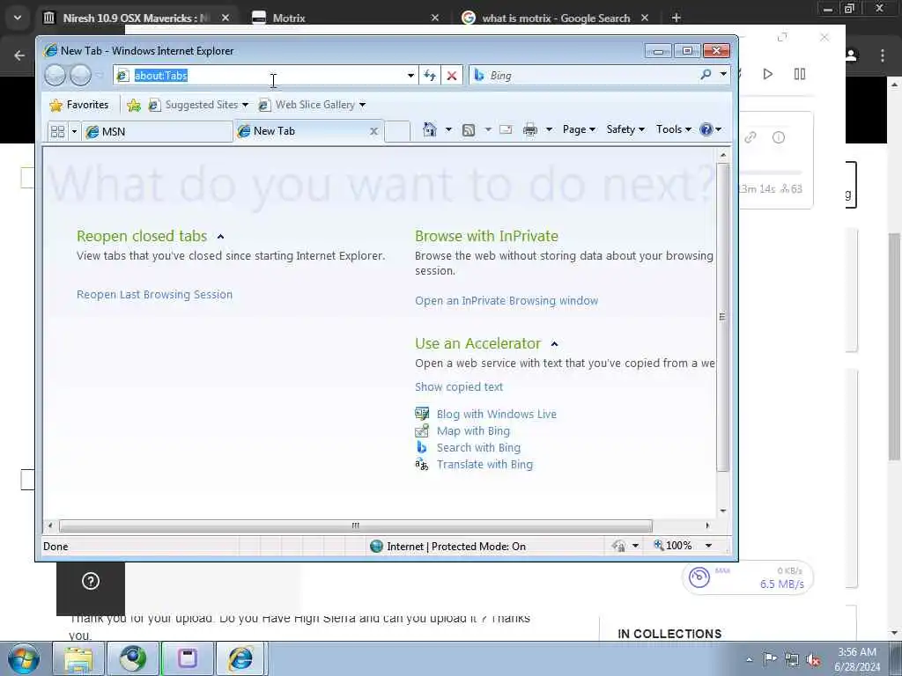Click the new tab plus button in Chrome
Screen dimensions: 902x676
[676, 18]
